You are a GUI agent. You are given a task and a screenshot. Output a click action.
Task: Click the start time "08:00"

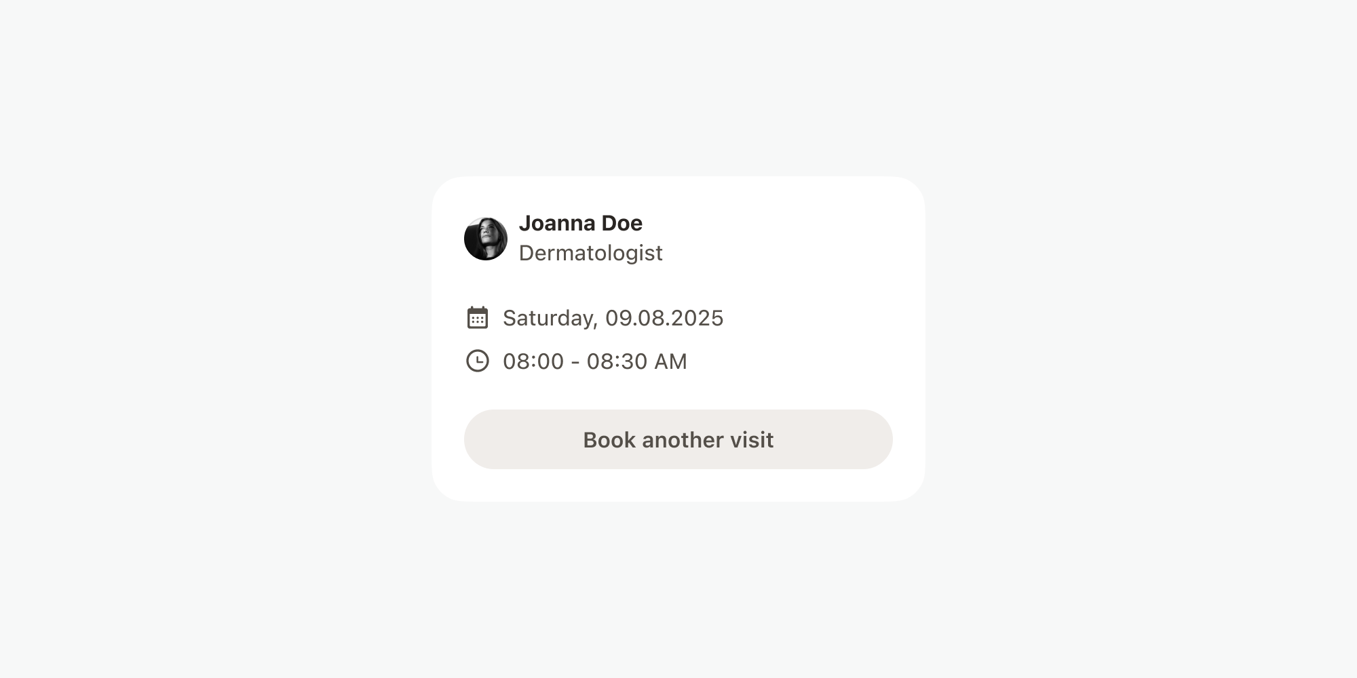(533, 361)
